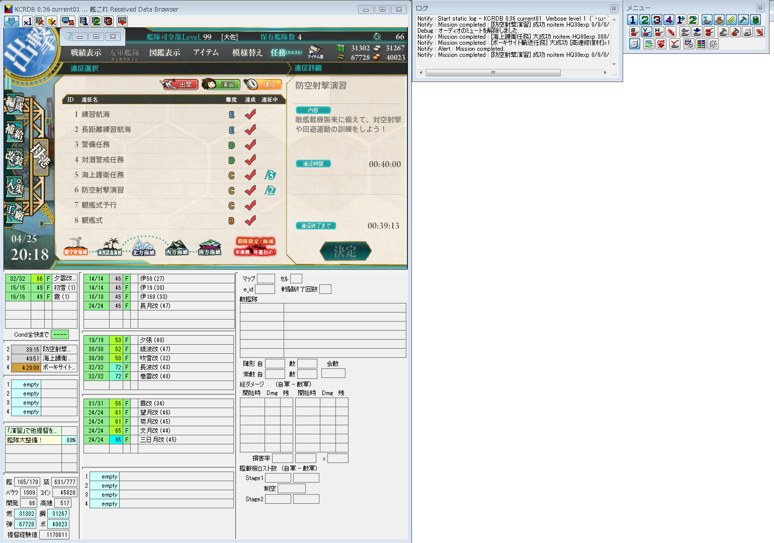Select the 期間限定海域 event area

(x=255, y=247)
